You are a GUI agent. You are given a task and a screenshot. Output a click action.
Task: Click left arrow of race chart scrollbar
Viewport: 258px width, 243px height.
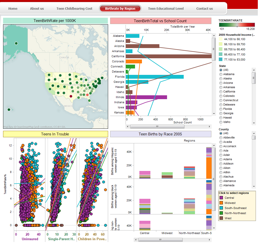[136, 240]
